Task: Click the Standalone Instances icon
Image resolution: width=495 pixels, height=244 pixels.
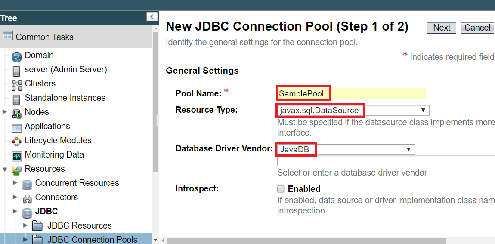Action: [x=16, y=99]
